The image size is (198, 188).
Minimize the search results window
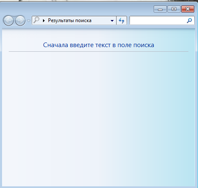coord(160,9)
